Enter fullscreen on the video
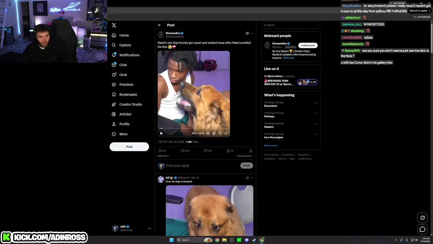433x244 pixels. 226,133
